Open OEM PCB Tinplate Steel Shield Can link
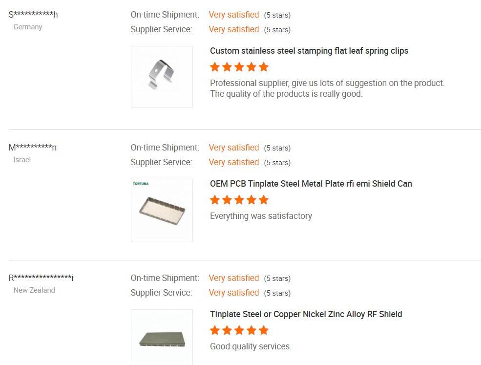 tap(311, 184)
